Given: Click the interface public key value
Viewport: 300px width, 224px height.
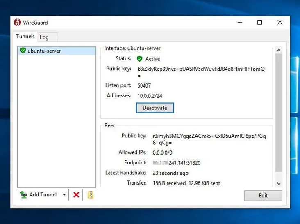Looking at the screenshot, I should pyautogui.click(x=201, y=72).
